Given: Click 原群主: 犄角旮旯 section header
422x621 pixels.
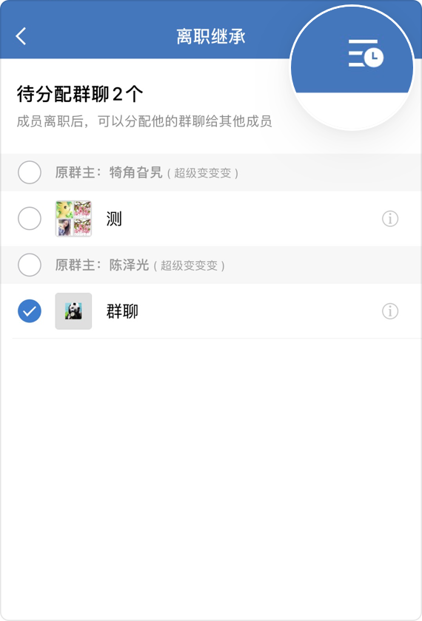Looking at the screenshot, I should click(211, 172).
